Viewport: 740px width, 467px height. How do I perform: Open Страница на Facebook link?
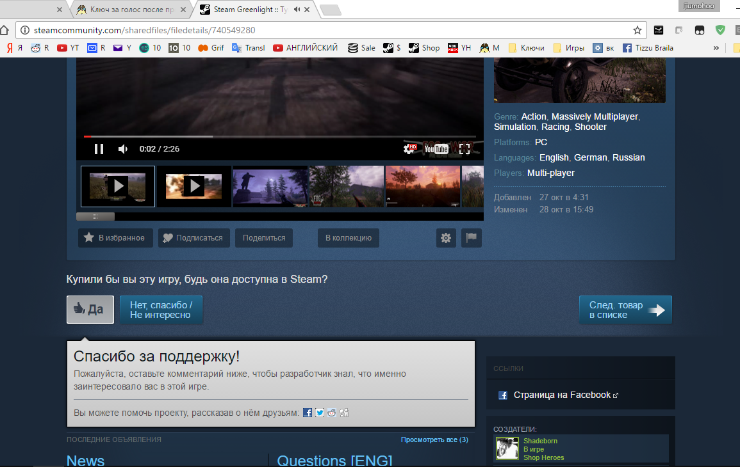tap(562, 395)
